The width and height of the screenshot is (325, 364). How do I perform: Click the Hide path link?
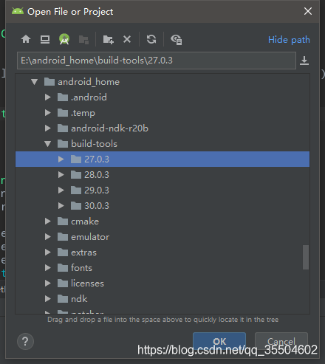pyautogui.click(x=289, y=40)
